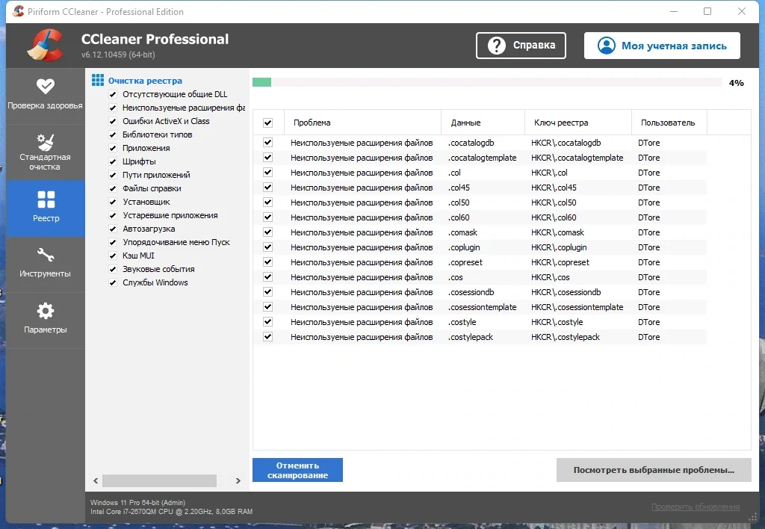
Task: Toggle the select-all checkbox in table header
Action: click(x=268, y=123)
